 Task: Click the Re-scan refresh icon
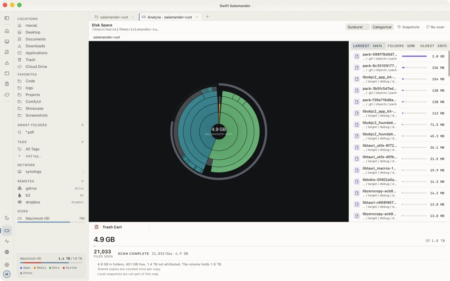[428, 27]
